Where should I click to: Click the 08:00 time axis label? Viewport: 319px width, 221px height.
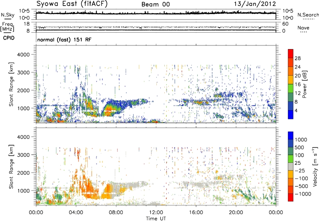[116, 213]
